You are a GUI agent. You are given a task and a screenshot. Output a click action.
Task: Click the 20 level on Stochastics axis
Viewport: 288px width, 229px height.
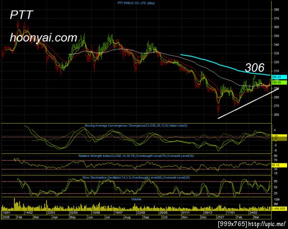(276, 193)
